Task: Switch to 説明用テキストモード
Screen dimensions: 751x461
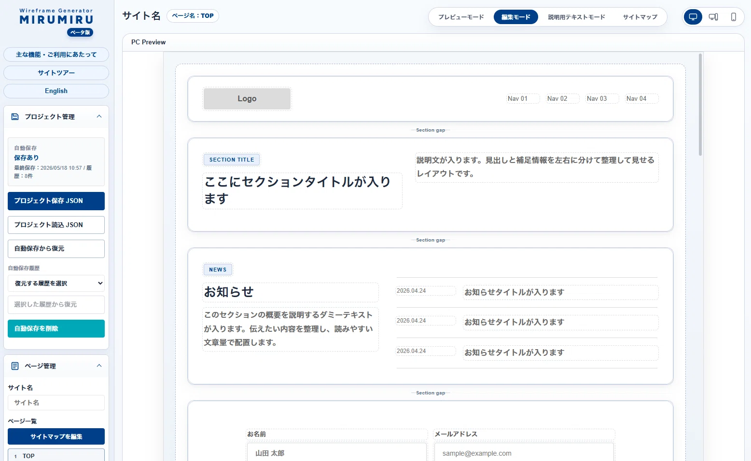Action: [576, 17]
